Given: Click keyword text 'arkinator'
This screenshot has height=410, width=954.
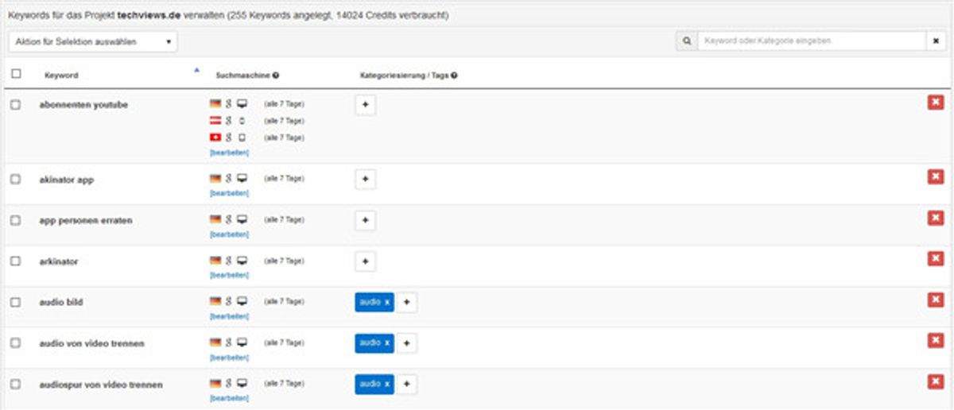Looking at the screenshot, I should [x=59, y=261].
